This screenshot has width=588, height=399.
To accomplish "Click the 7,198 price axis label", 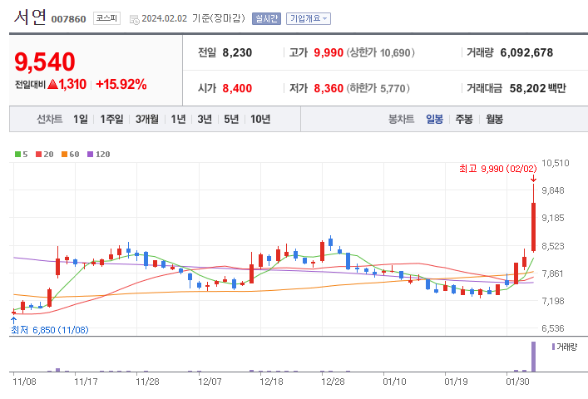I will tap(553, 300).
